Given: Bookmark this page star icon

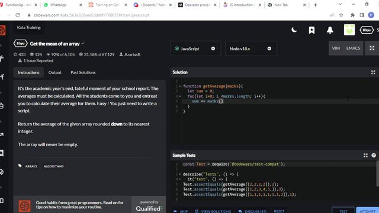Looking at the screenshot, I should click(341, 15).
